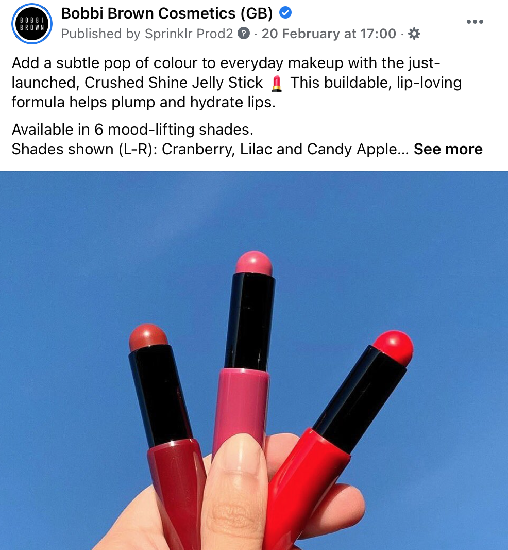508x550 pixels.
Task: Open the lipstick post photo
Action: point(254,360)
